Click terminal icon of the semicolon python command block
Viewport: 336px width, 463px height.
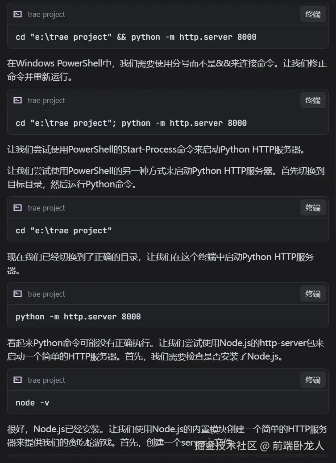18,100
